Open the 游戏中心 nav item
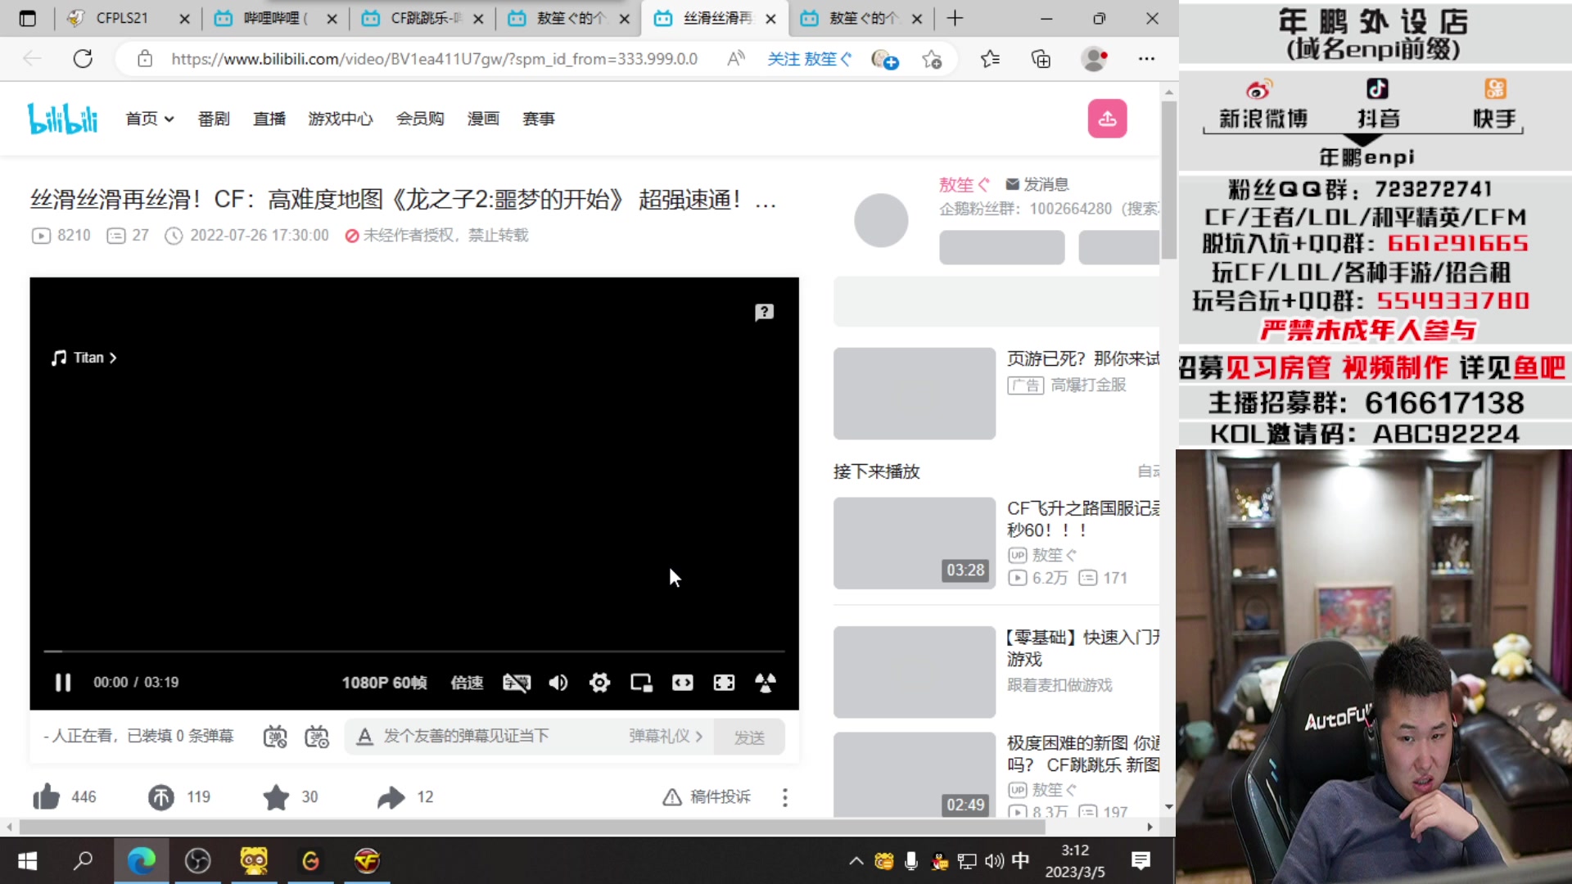1572x884 pixels. click(341, 119)
